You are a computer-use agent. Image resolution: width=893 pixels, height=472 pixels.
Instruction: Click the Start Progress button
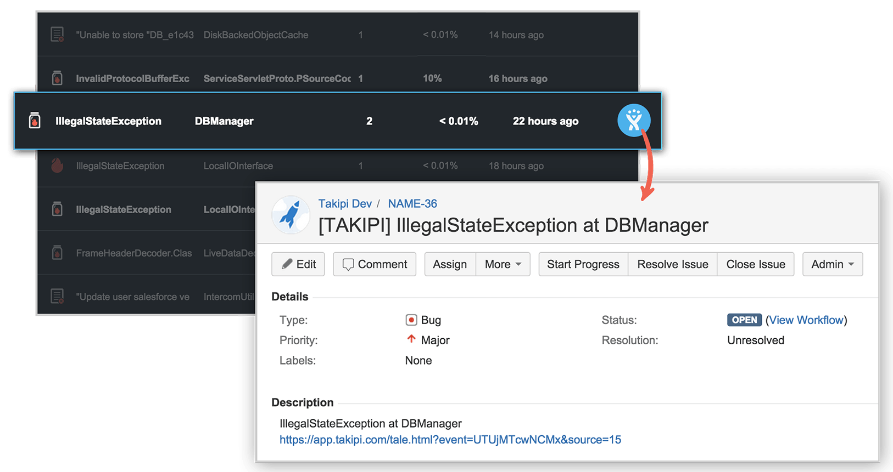(583, 264)
